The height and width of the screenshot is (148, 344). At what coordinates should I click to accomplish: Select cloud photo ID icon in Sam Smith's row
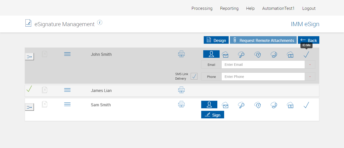point(290,105)
